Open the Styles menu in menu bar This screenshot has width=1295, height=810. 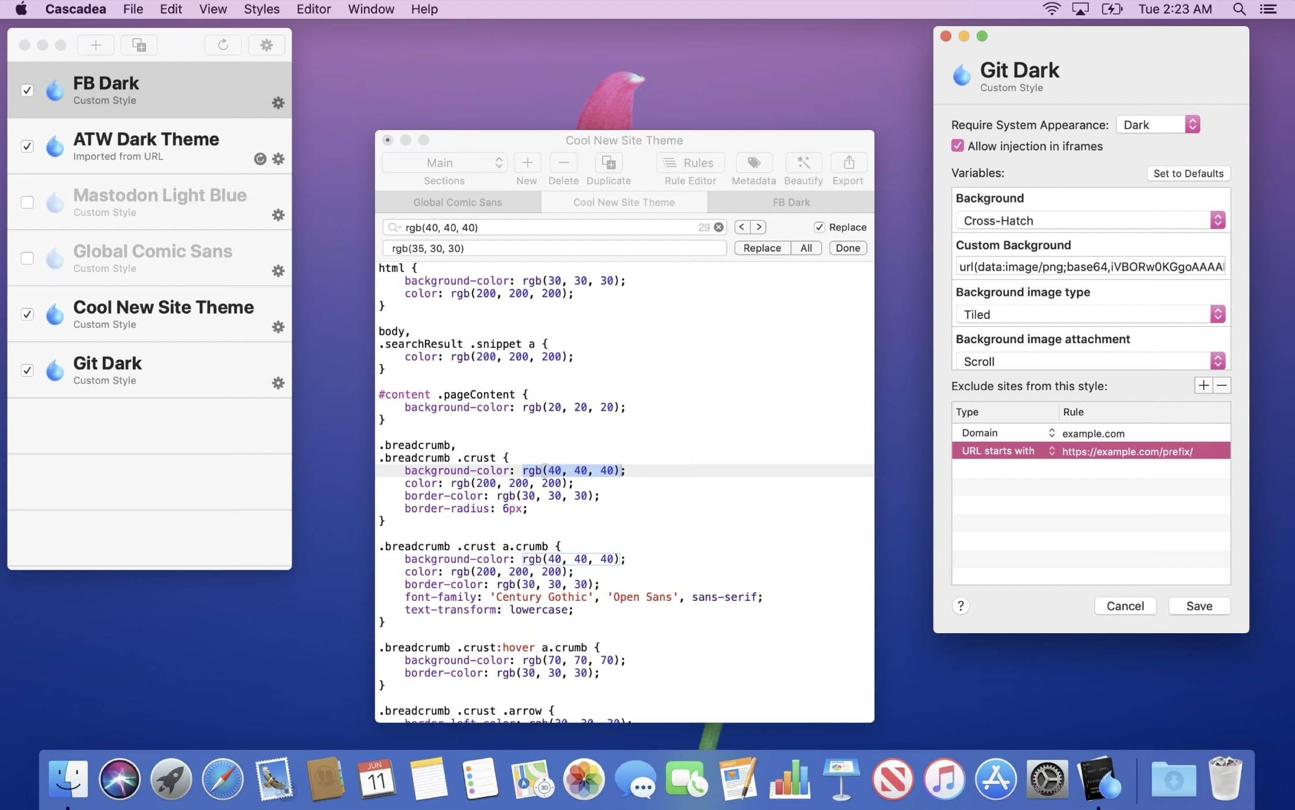click(x=261, y=9)
